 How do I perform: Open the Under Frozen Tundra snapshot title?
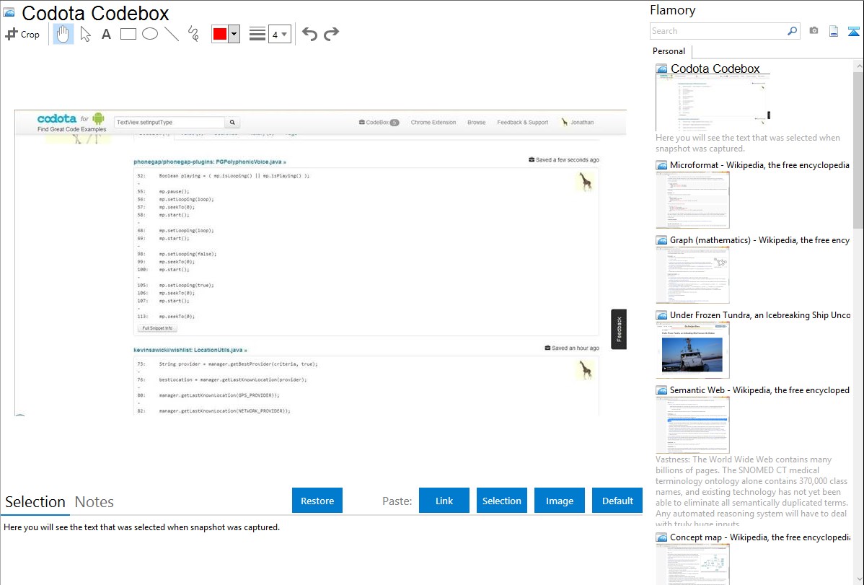point(760,315)
